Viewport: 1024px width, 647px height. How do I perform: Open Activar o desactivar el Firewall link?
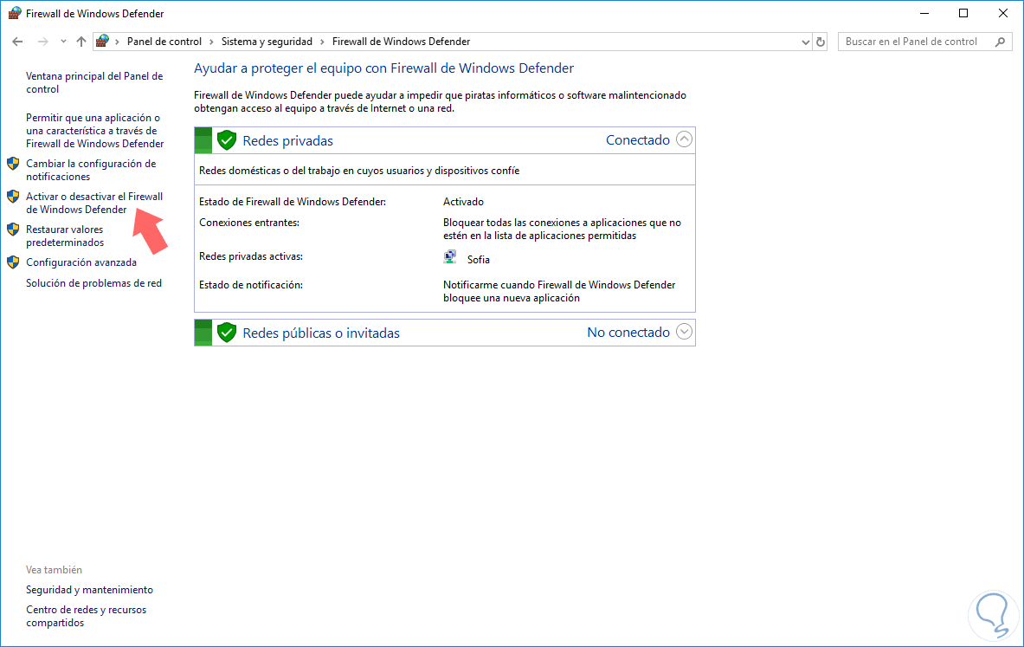[94, 203]
